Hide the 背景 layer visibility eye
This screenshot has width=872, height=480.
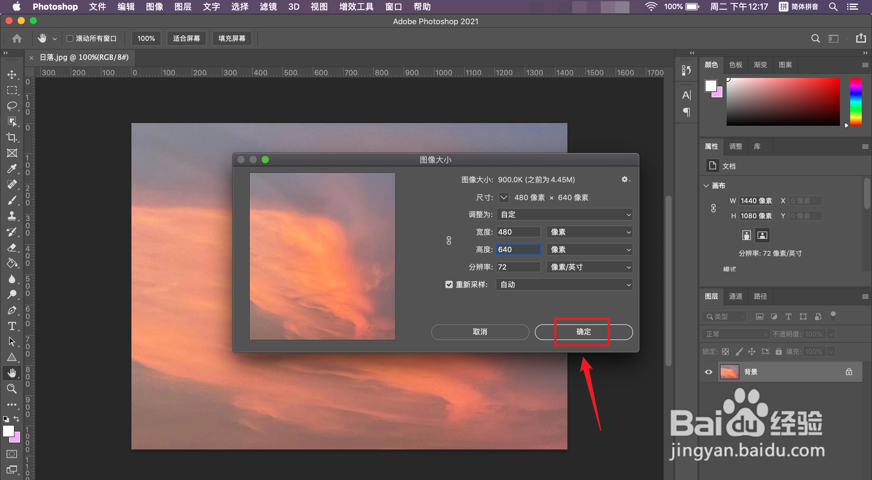coord(708,372)
